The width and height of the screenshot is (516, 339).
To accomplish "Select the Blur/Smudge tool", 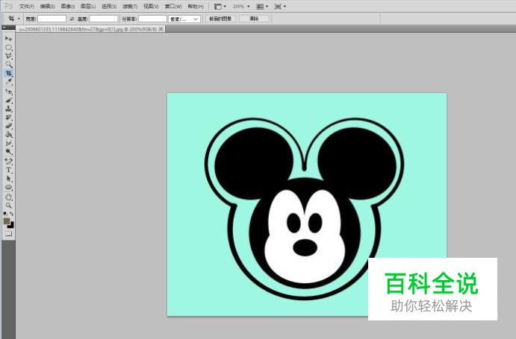I will [8, 143].
